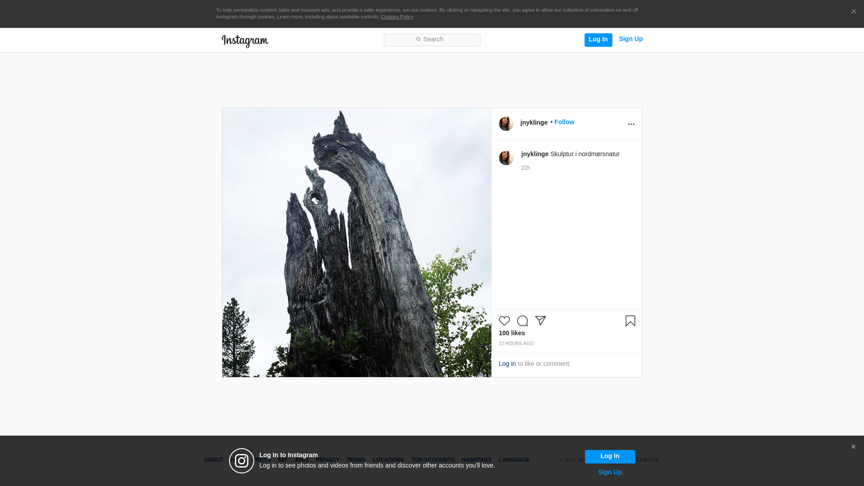864x486 pixels.
Task: Click jnyklinge avatar beside the caption
Action: (506, 158)
